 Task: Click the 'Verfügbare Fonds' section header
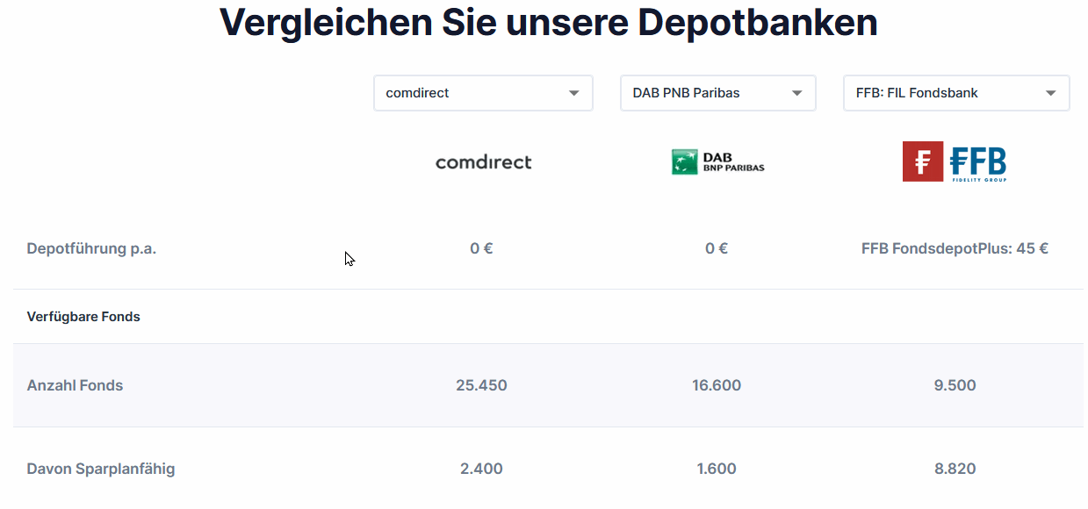tap(83, 317)
